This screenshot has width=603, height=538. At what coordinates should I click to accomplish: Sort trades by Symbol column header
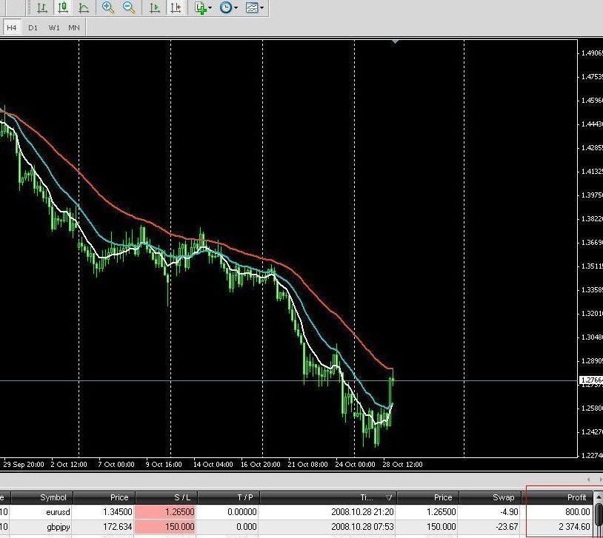pos(53,497)
